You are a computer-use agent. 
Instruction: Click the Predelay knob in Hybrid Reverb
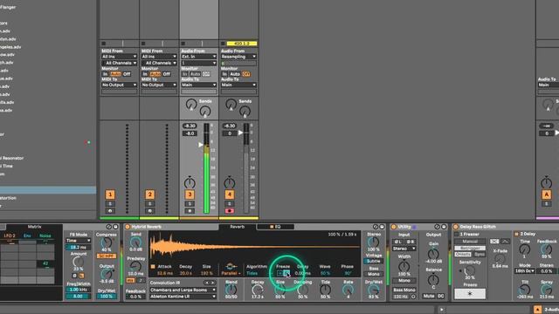(x=135, y=266)
